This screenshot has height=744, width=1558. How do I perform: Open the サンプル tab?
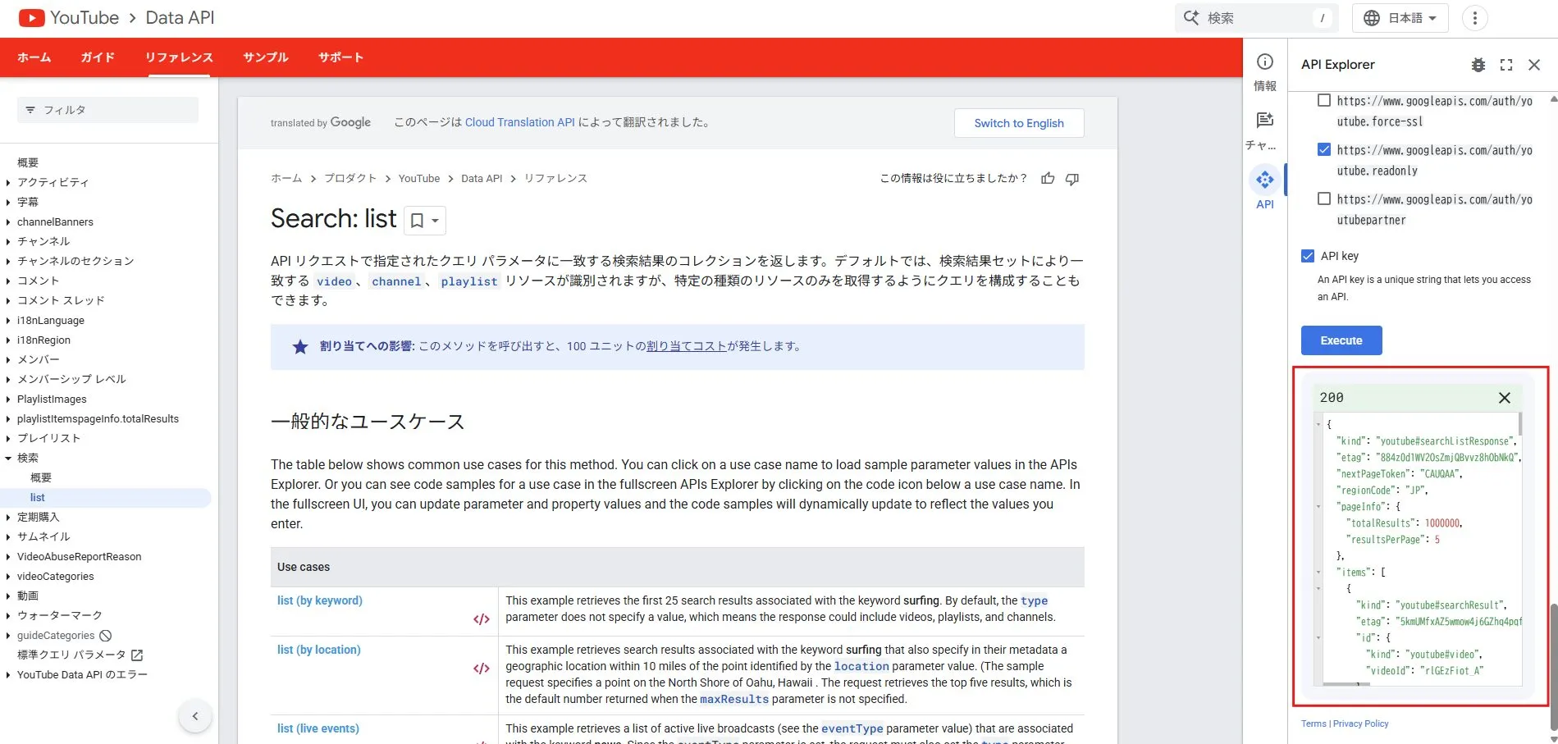(266, 57)
